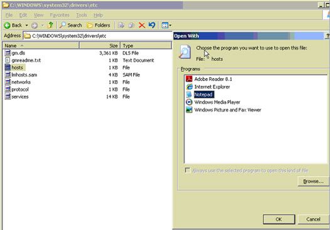Open the Favorites menu
The height and width of the screenshot is (230, 330).
tap(60, 15)
